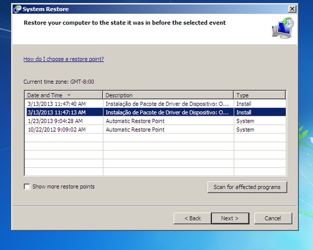
Task: Close the System Restore dialog
Action: [292, 9]
